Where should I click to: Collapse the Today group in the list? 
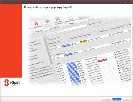click(50, 47)
